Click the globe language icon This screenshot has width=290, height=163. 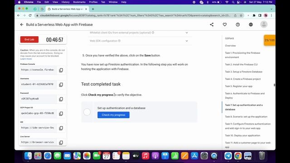tap(251, 24)
